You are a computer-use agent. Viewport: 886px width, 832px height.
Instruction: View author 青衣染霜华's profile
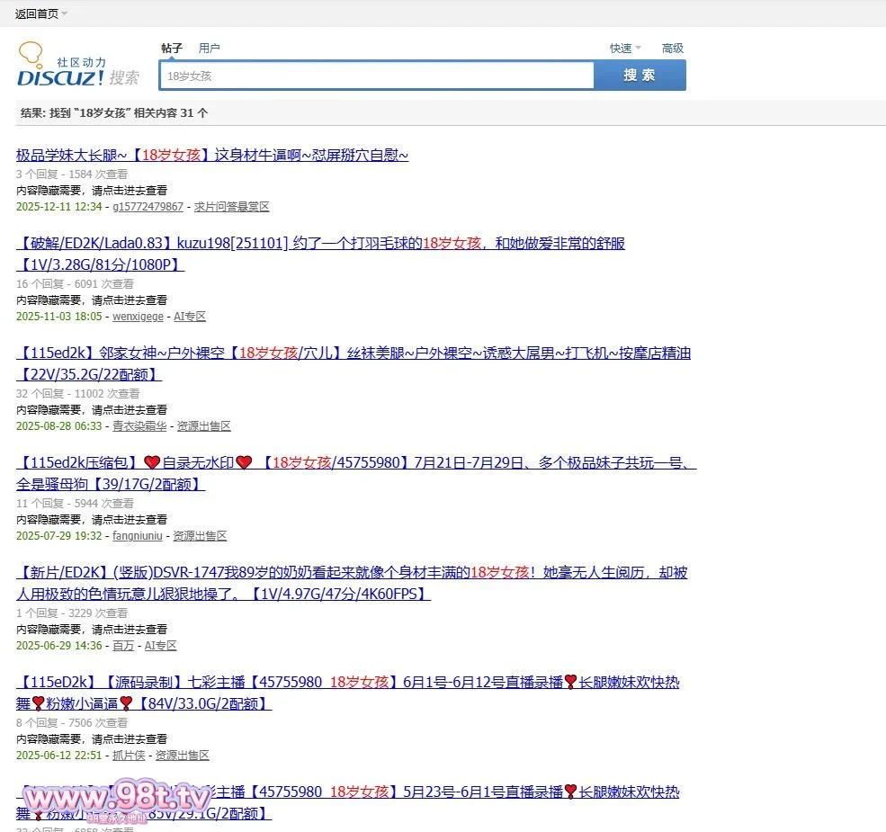pyautogui.click(x=139, y=426)
